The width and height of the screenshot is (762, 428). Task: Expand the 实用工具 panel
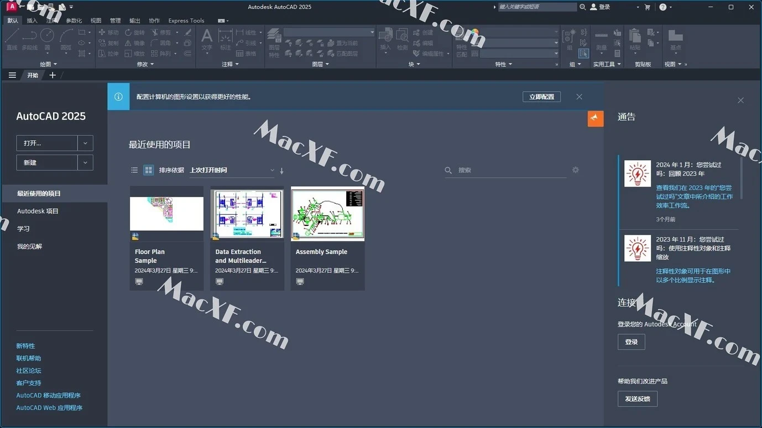(607, 64)
